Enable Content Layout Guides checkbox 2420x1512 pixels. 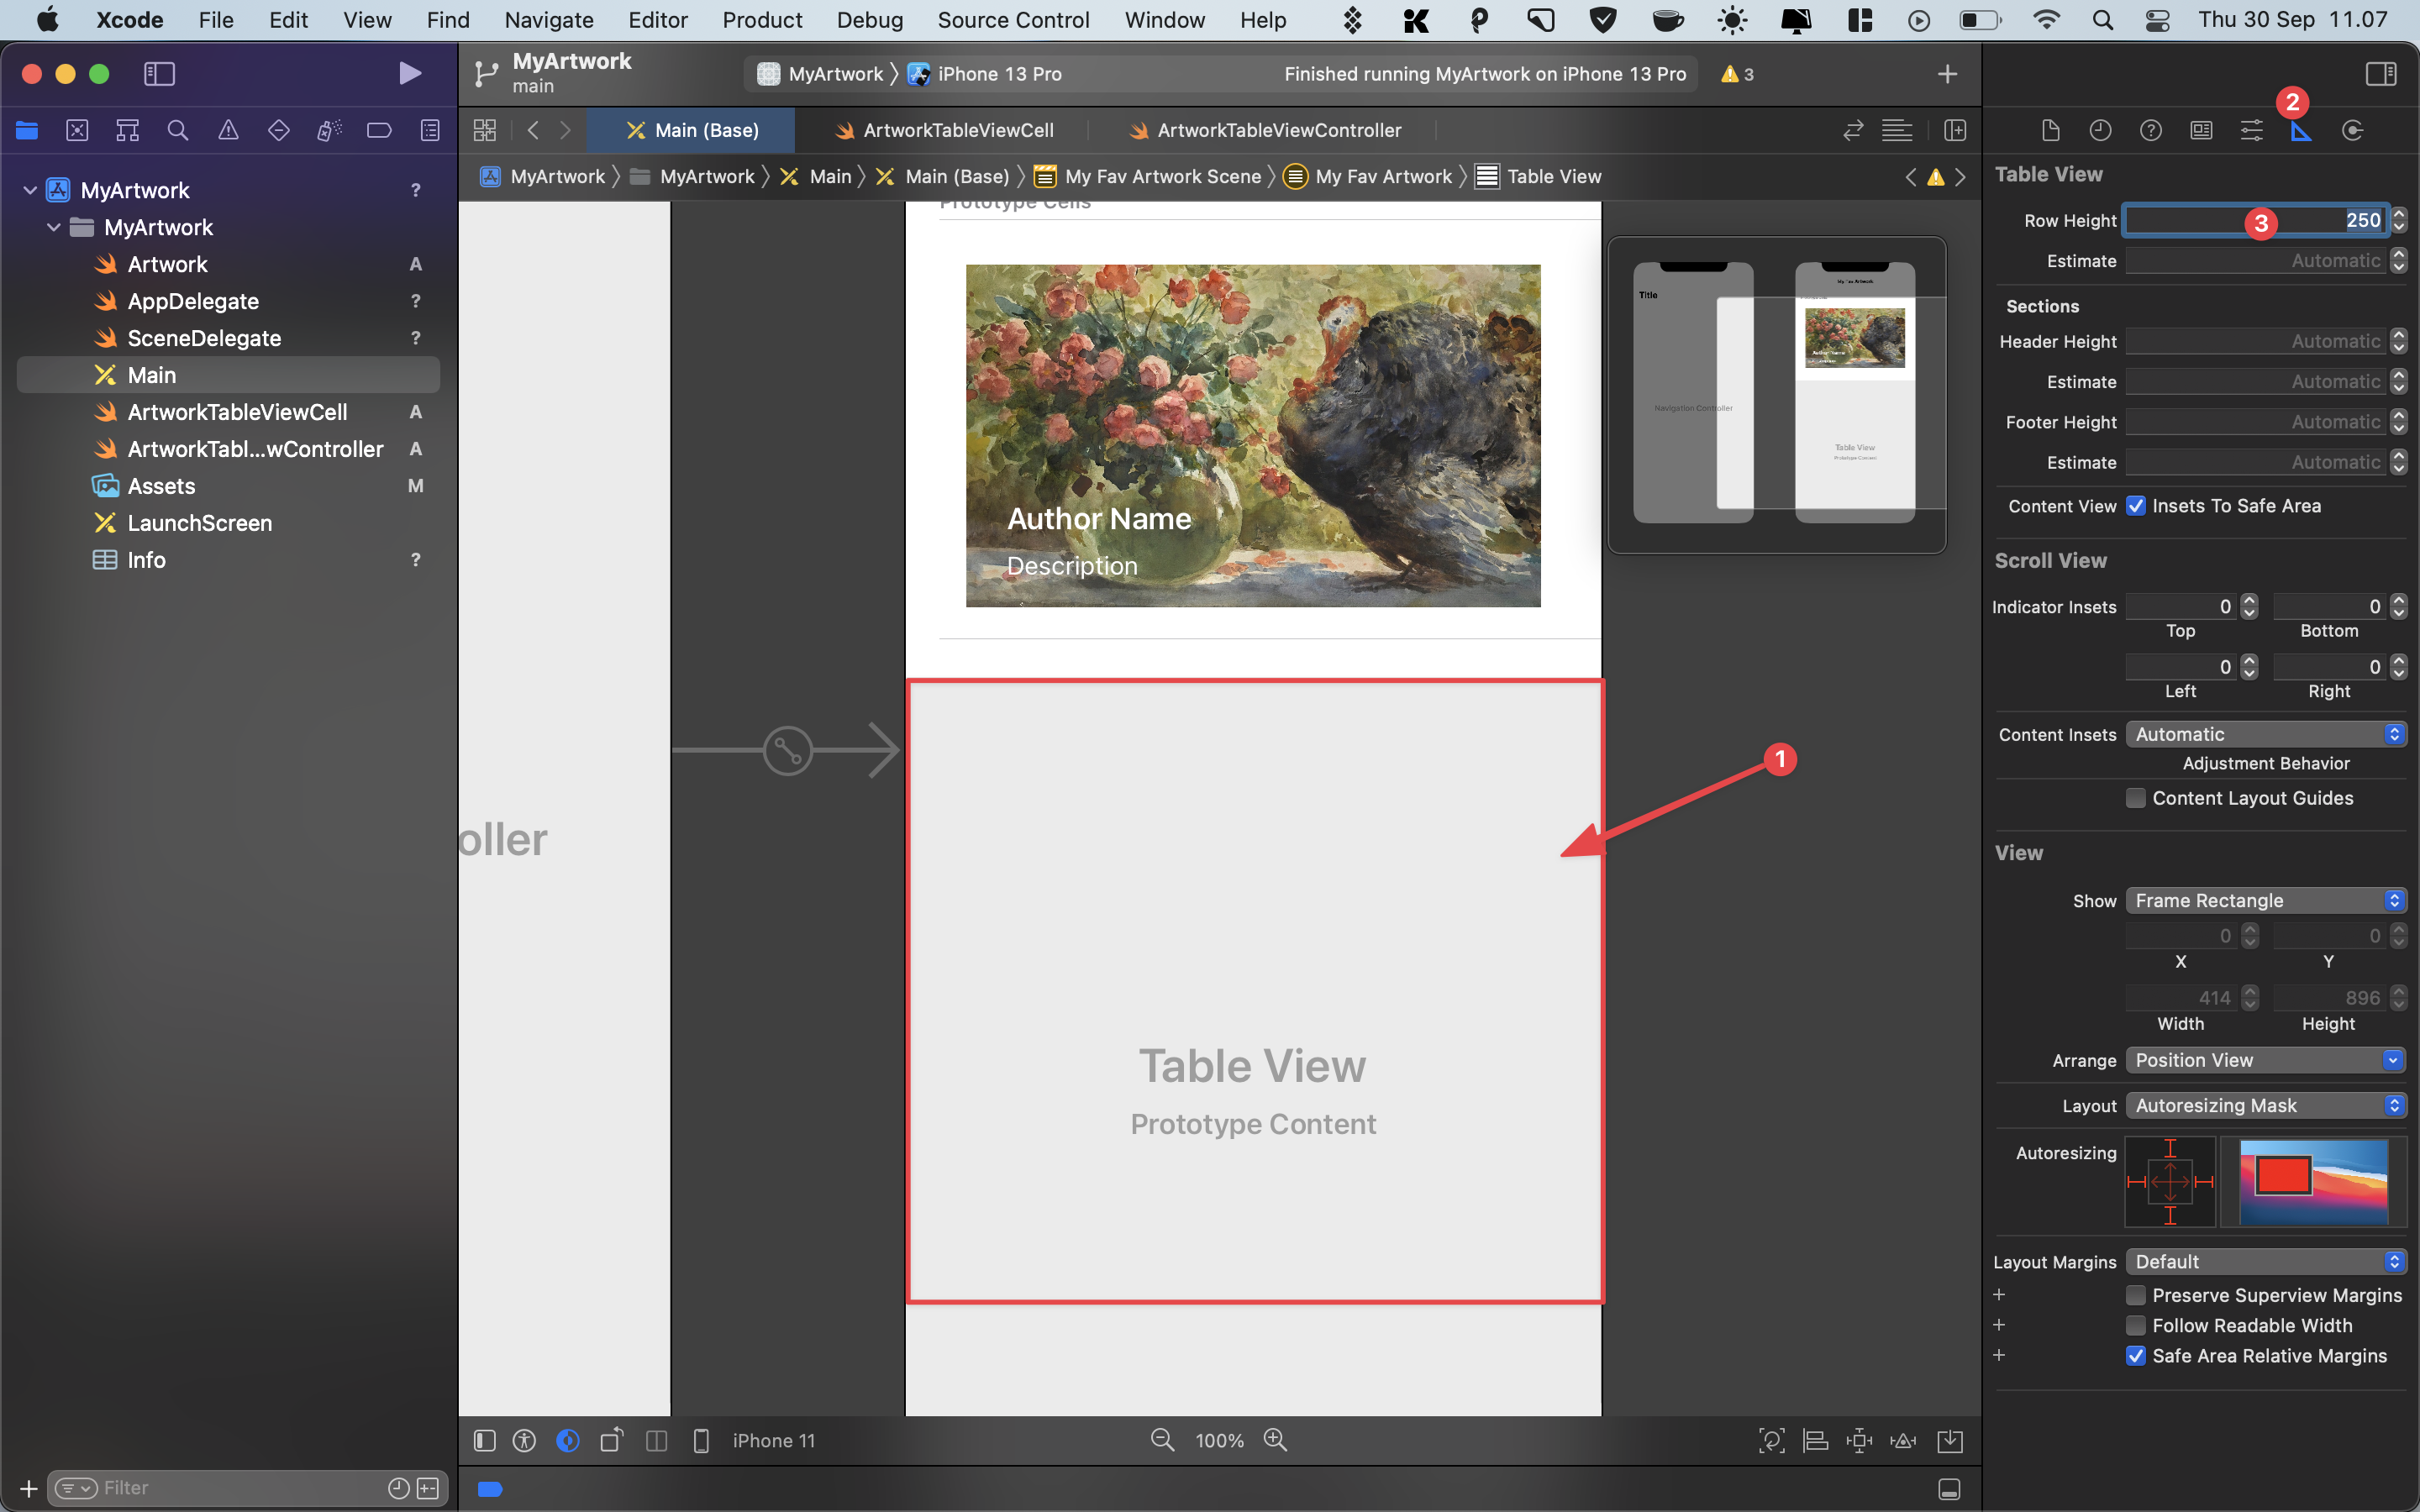click(x=2136, y=798)
